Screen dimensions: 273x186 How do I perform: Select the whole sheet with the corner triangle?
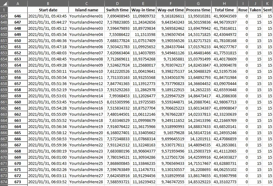[x=4, y=3]
